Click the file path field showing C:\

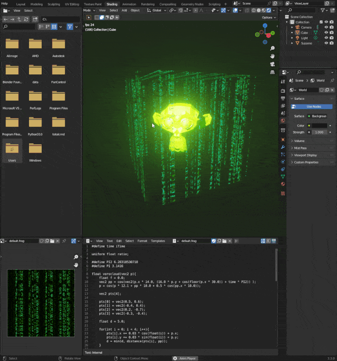pos(60,19)
